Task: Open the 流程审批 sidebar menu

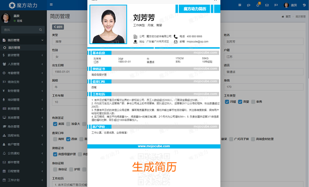Action: pyautogui.click(x=23, y=136)
